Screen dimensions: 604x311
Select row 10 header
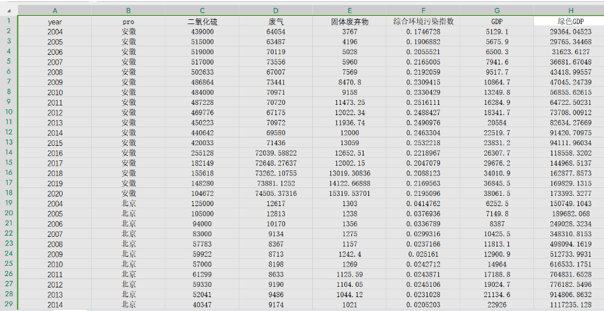click(x=9, y=112)
